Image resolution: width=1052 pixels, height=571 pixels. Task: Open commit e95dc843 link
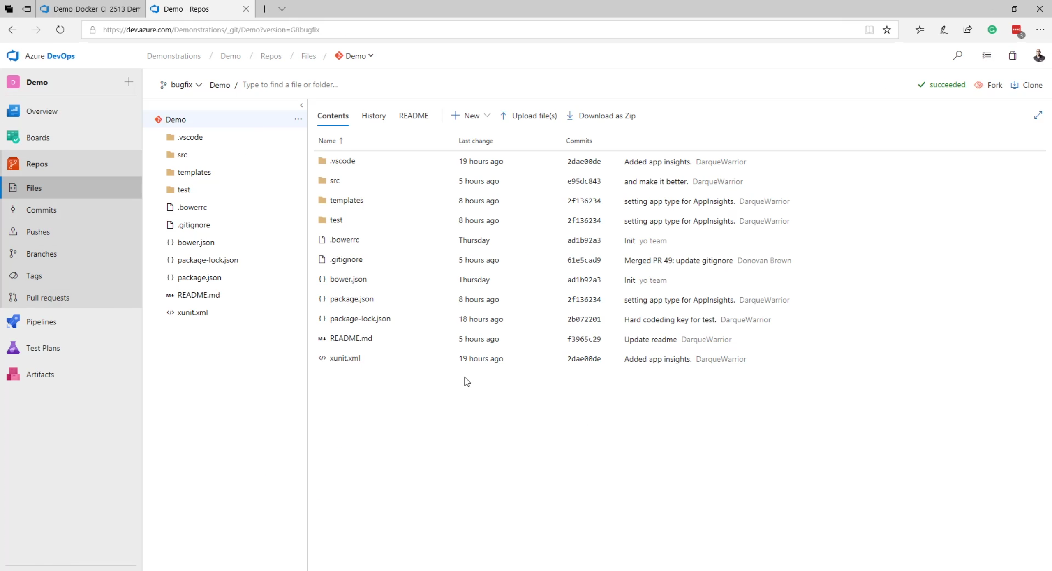point(584,181)
